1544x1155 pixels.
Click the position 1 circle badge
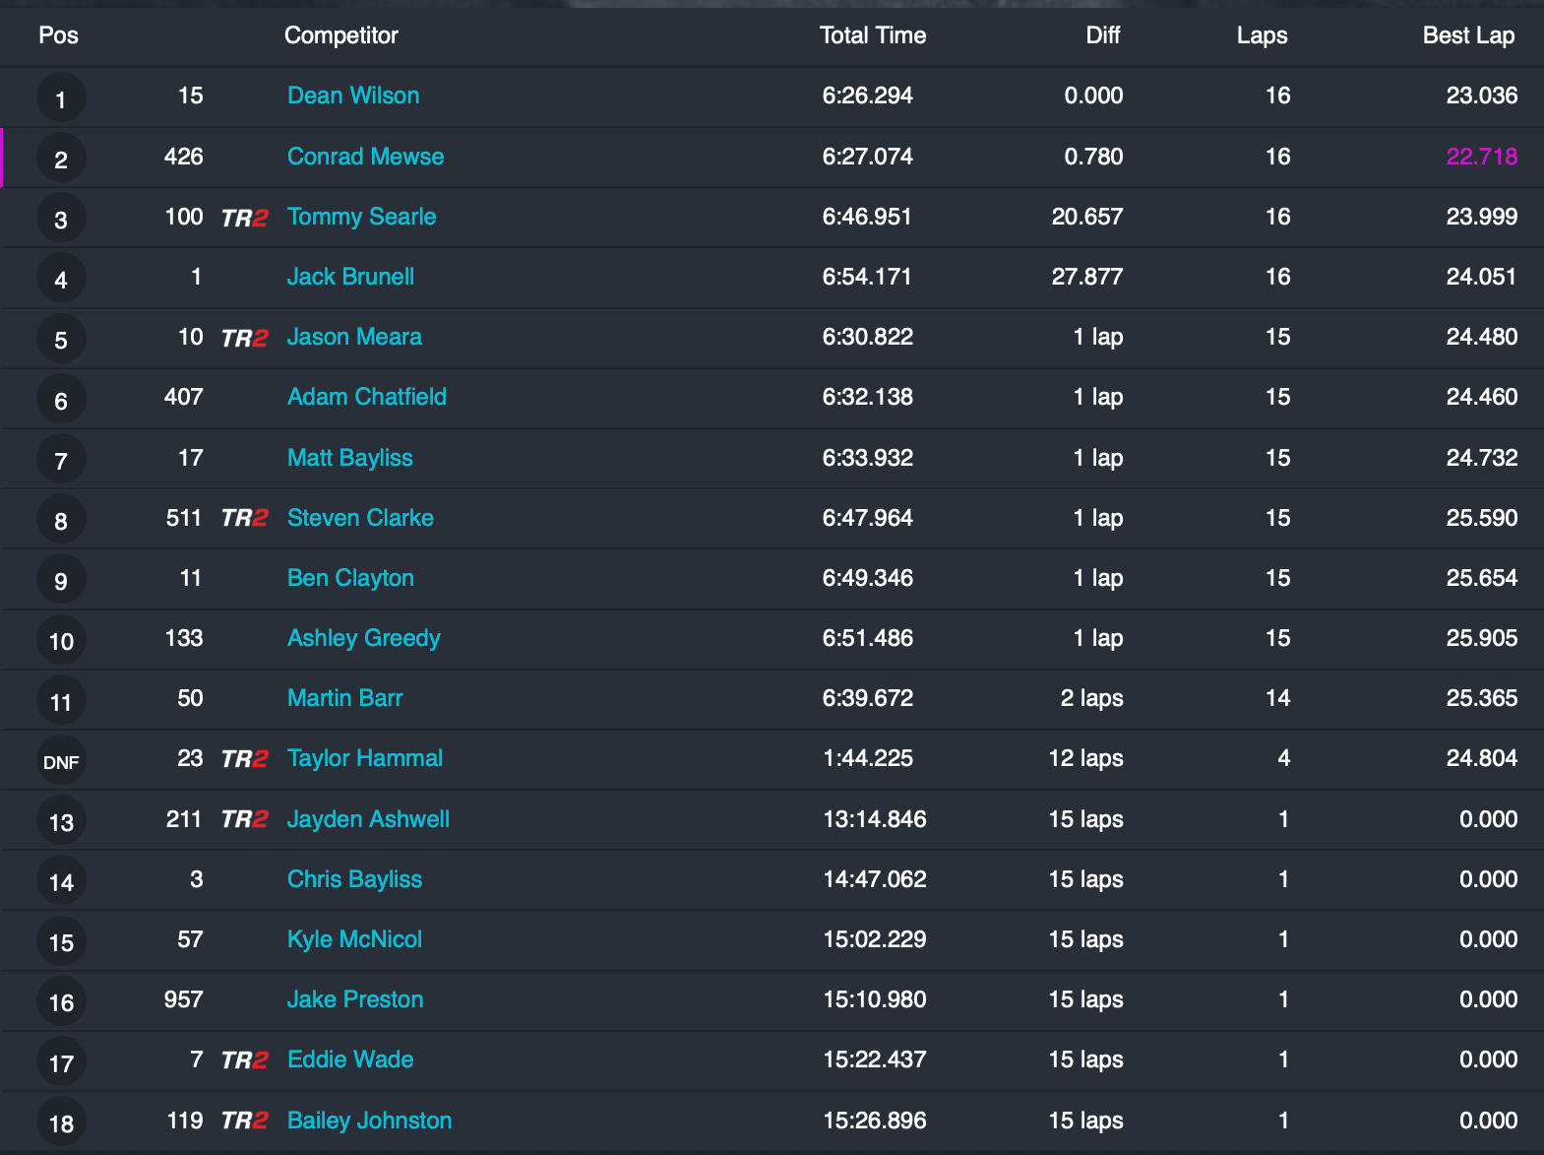[x=61, y=98]
